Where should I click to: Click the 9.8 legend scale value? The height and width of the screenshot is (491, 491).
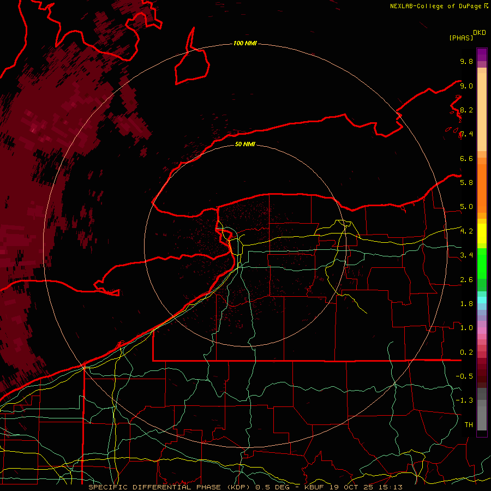[x=466, y=61]
